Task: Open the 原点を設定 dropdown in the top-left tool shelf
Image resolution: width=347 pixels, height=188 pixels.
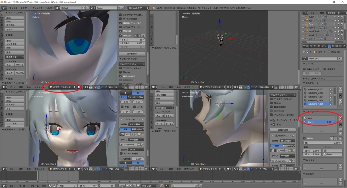Action: pyautogui.click(x=15, y=57)
